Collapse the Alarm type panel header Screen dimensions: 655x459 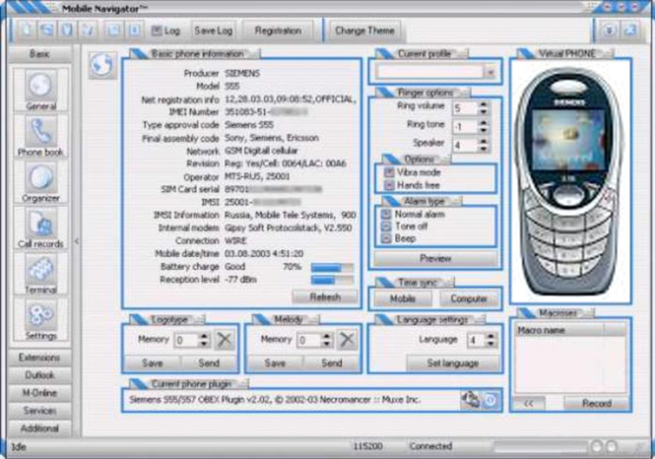tap(422, 201)
